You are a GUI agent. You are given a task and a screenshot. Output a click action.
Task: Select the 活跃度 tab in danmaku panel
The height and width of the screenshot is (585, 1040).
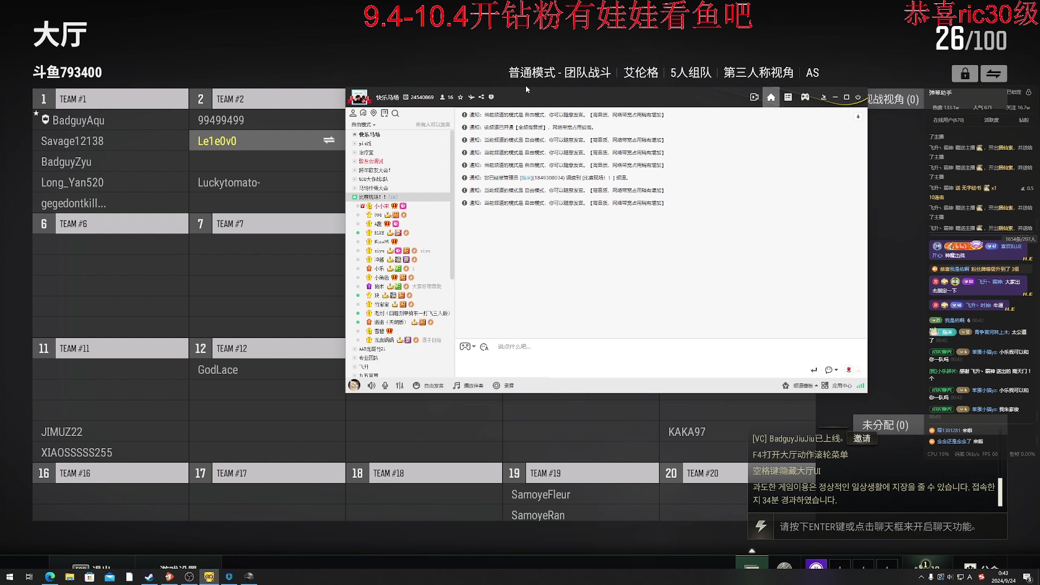pos(991,120)
